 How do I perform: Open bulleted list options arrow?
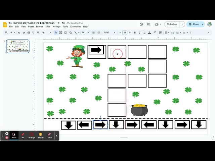(x=181, y=33)
